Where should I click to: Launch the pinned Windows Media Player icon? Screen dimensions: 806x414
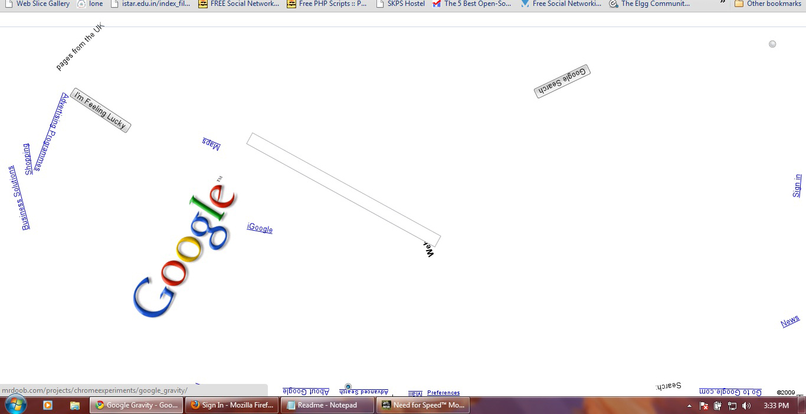click(x=48, y=405)
